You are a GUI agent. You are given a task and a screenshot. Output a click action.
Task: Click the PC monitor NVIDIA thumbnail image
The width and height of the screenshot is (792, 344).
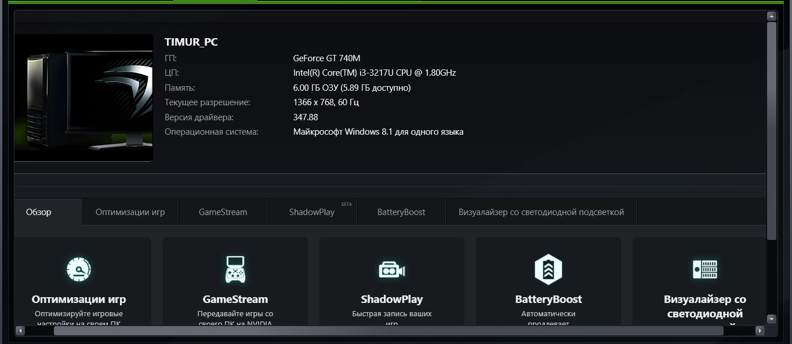[83, 98]
